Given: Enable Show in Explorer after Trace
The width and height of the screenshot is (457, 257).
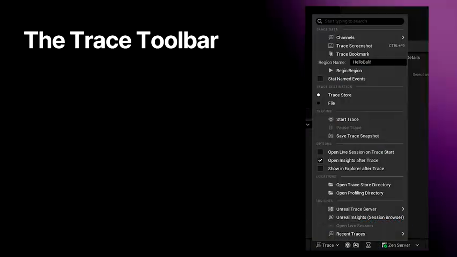Looking at the screenshot, I should pos(320,168).
